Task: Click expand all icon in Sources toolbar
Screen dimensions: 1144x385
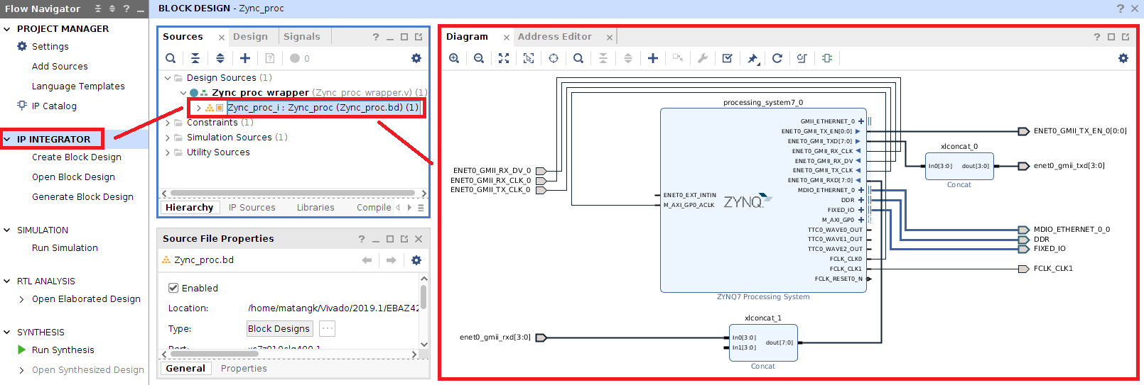Action: [x=220, y=58]
